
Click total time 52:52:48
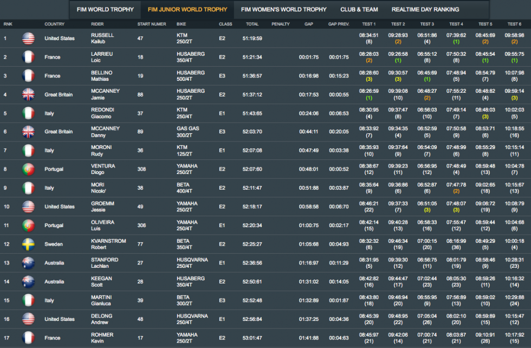tap(252, 300)
